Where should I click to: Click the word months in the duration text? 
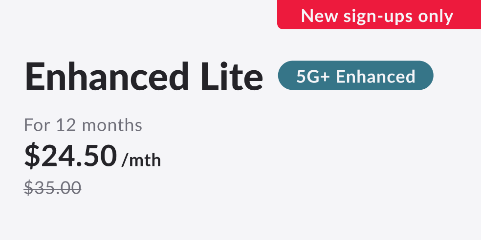(112, 125)
